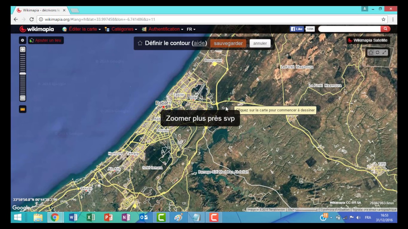Open Outlook from the taskbar
Screen dimensions: 408x229
click(143, 218)
